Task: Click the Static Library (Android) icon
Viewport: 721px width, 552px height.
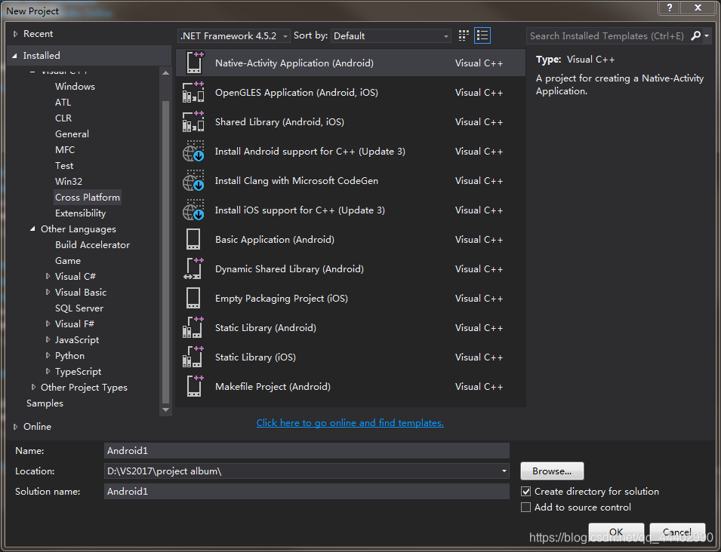Action: pos(193,327)
